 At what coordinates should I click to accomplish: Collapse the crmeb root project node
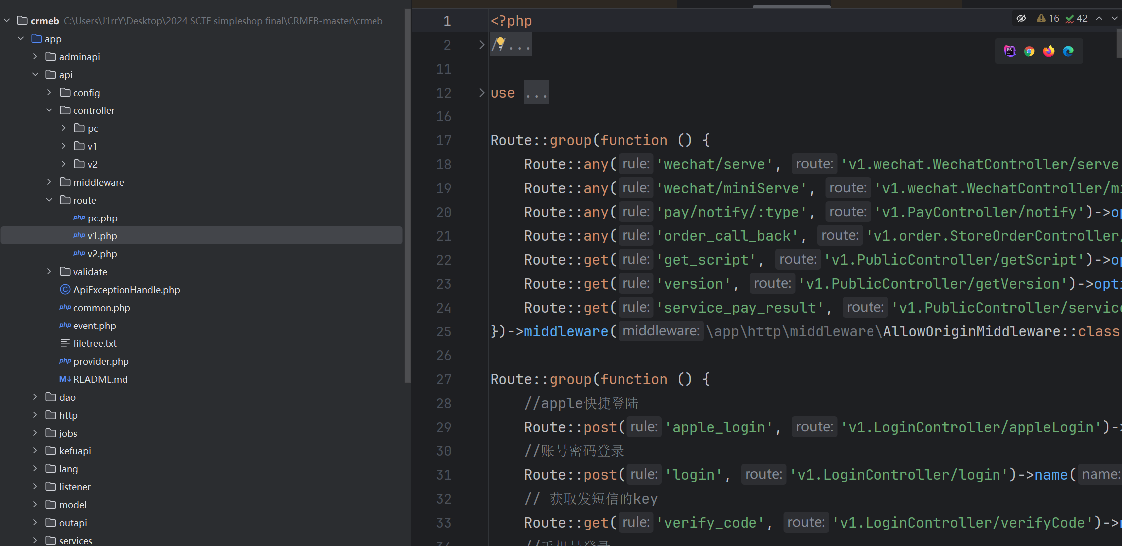[x=7, y=20]
